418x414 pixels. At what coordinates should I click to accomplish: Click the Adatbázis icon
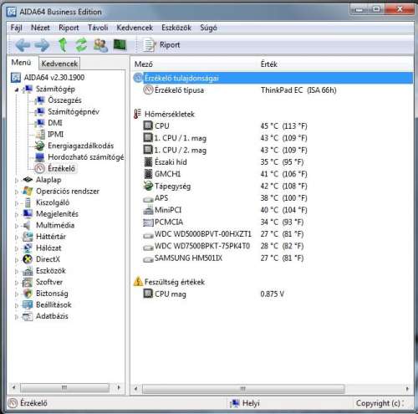coord(28,316)
